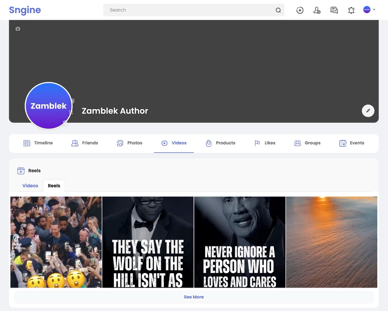
Task: View the Events tab
Action: (352, 143)
